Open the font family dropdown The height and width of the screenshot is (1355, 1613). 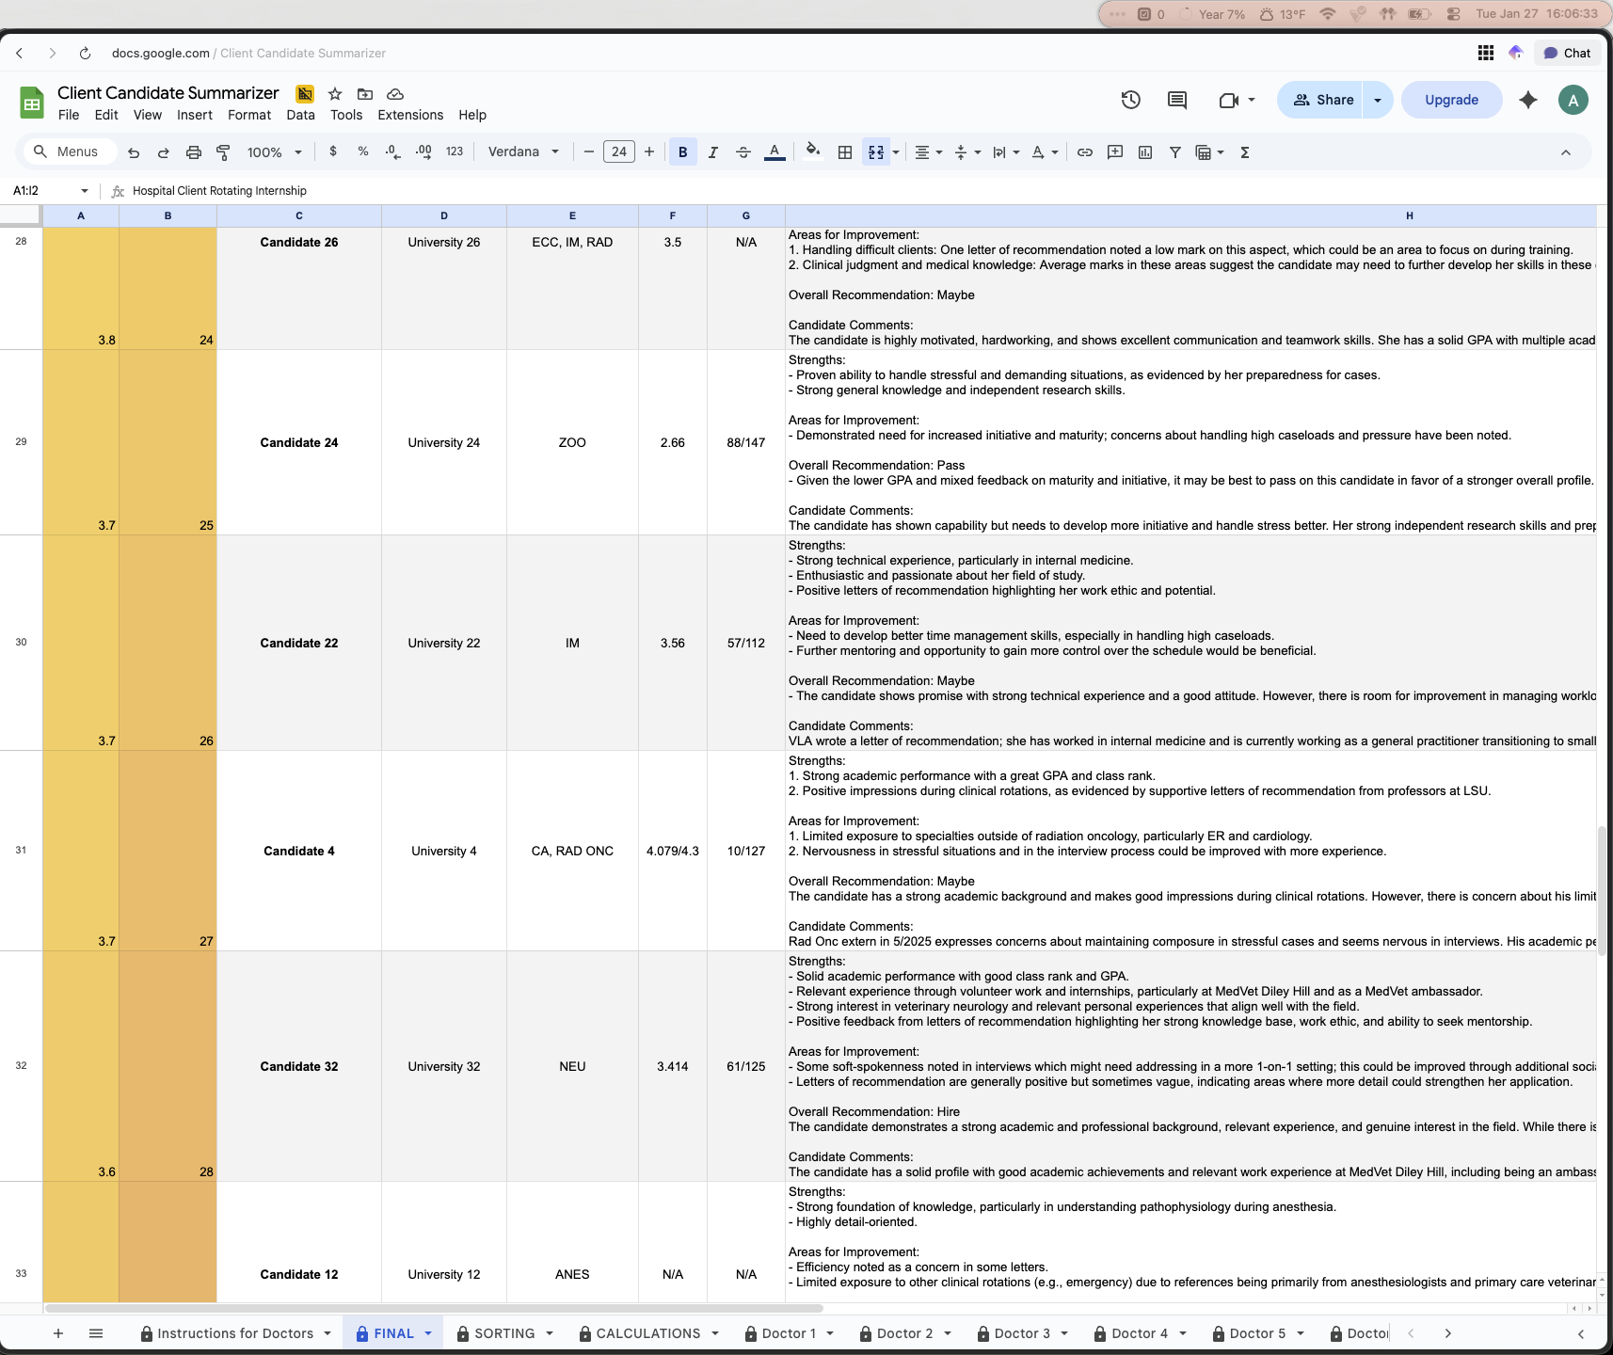click(x=523, y=151)
